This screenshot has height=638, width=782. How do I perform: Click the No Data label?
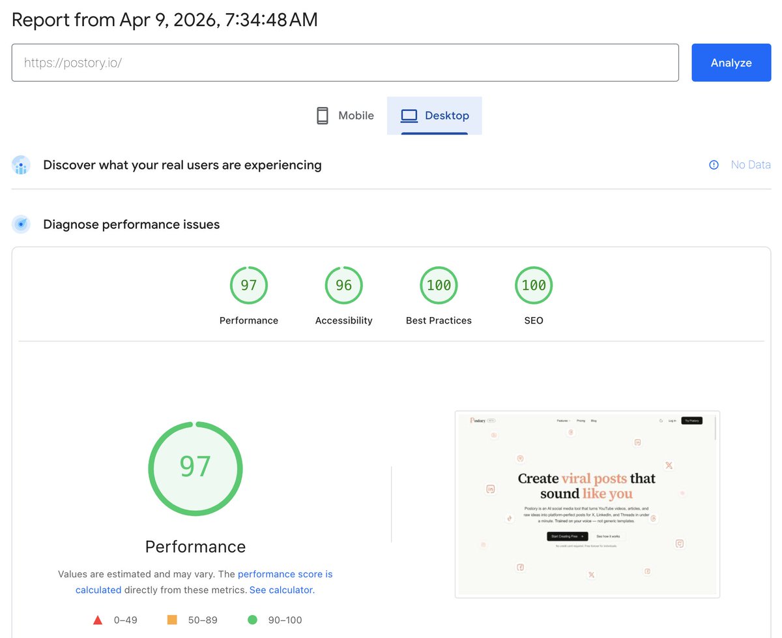(x=751, y=165)
